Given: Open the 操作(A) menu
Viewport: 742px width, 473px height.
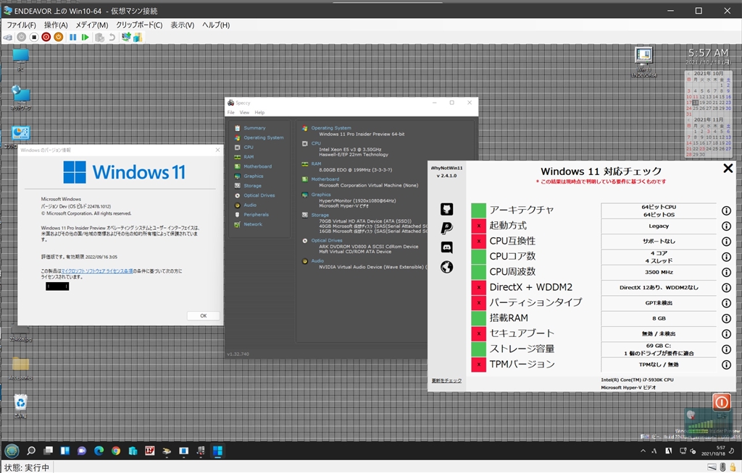Looking at the screenshot, I should click(56, 25).
